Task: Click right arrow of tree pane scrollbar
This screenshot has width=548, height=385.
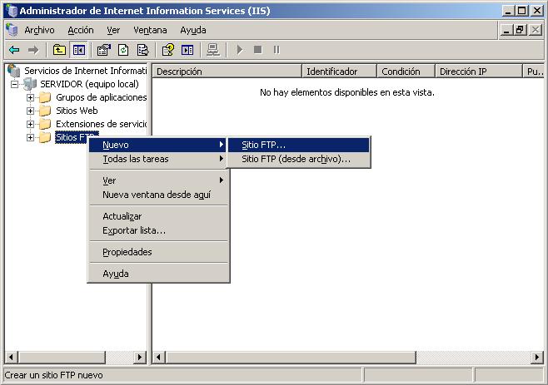Action: pos(140,357)
